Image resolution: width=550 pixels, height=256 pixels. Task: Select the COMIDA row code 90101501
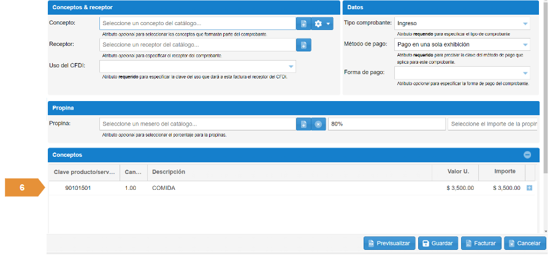(x=78, y=188)
